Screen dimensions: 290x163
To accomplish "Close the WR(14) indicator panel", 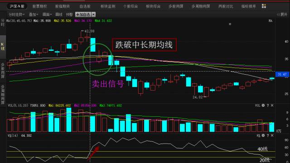I will tap(272, 135).
